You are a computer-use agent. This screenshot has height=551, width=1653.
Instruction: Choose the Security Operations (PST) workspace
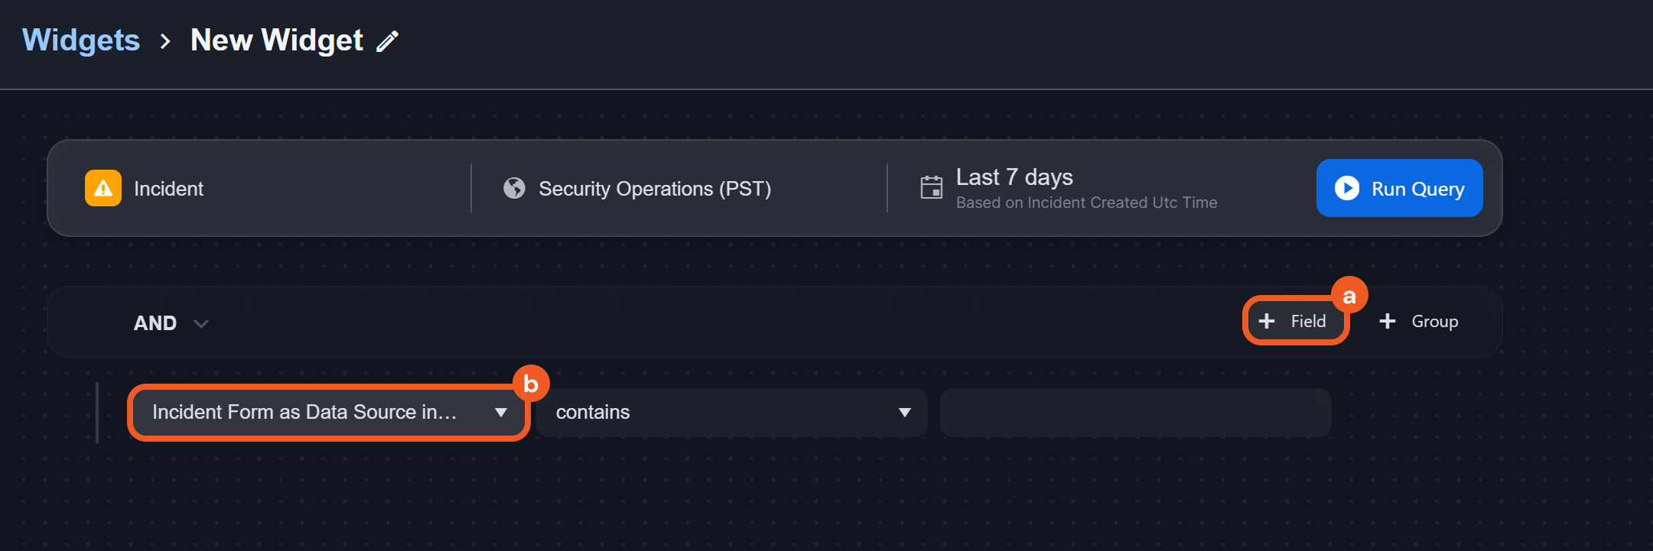click(x=655, y=189)
